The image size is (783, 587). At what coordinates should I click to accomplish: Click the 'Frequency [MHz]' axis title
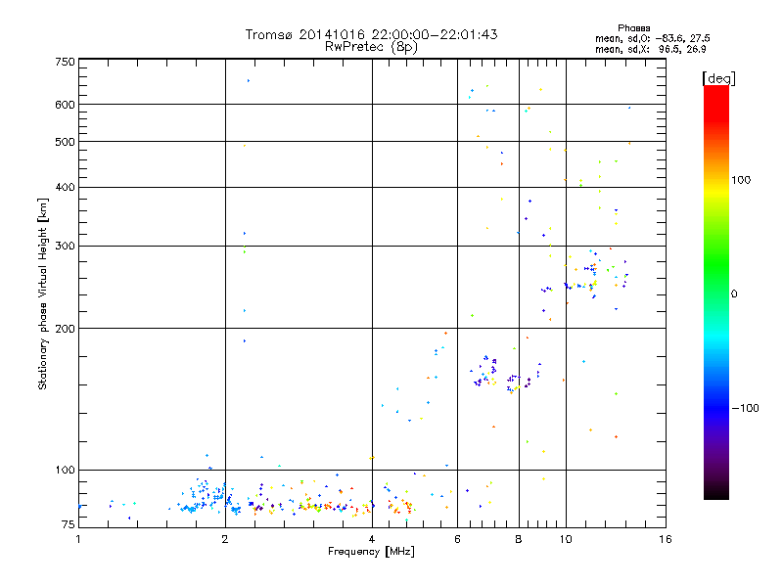tap(371, 552)
